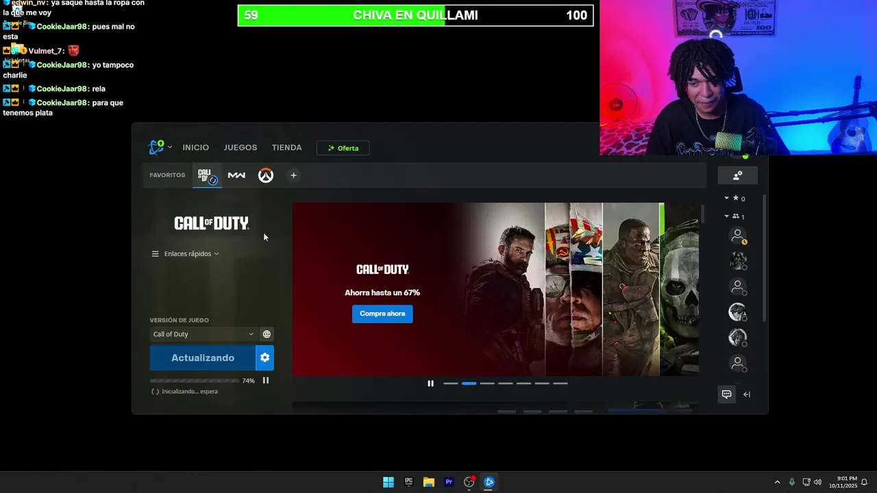Jump to the last carousel slide indicator
Image resolution: width=877 pixels, height=493 pixels.
click(560, 383)
